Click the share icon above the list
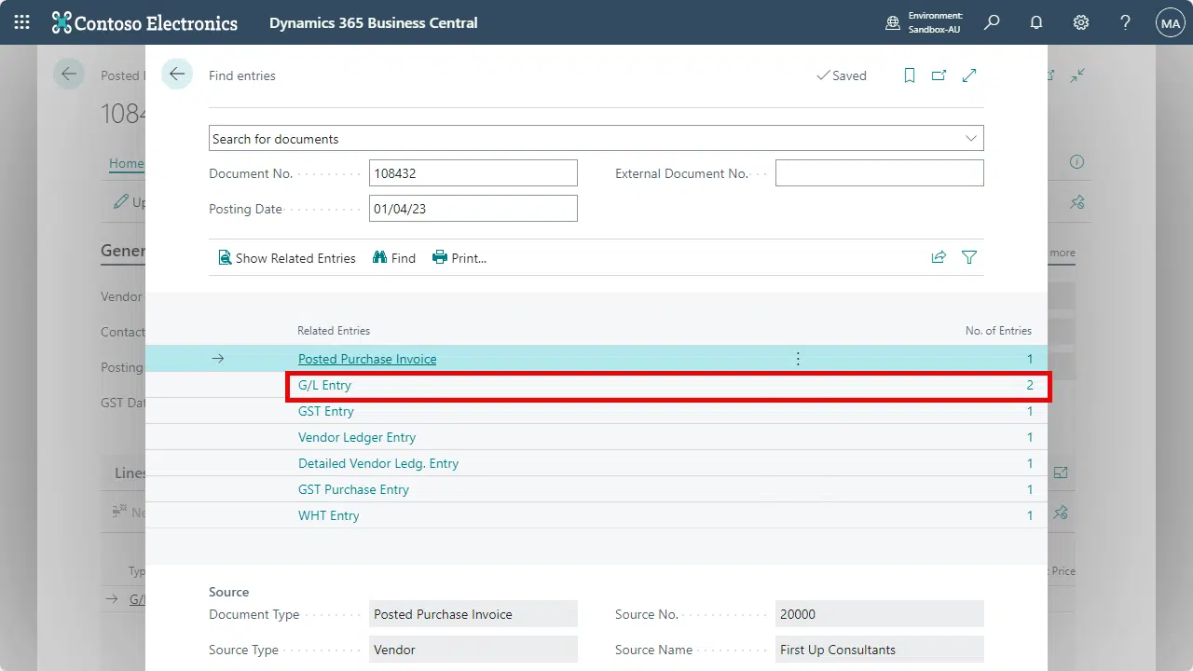Image resolution: width=1193 pixels, height=671 pixels. coord(939,257)
